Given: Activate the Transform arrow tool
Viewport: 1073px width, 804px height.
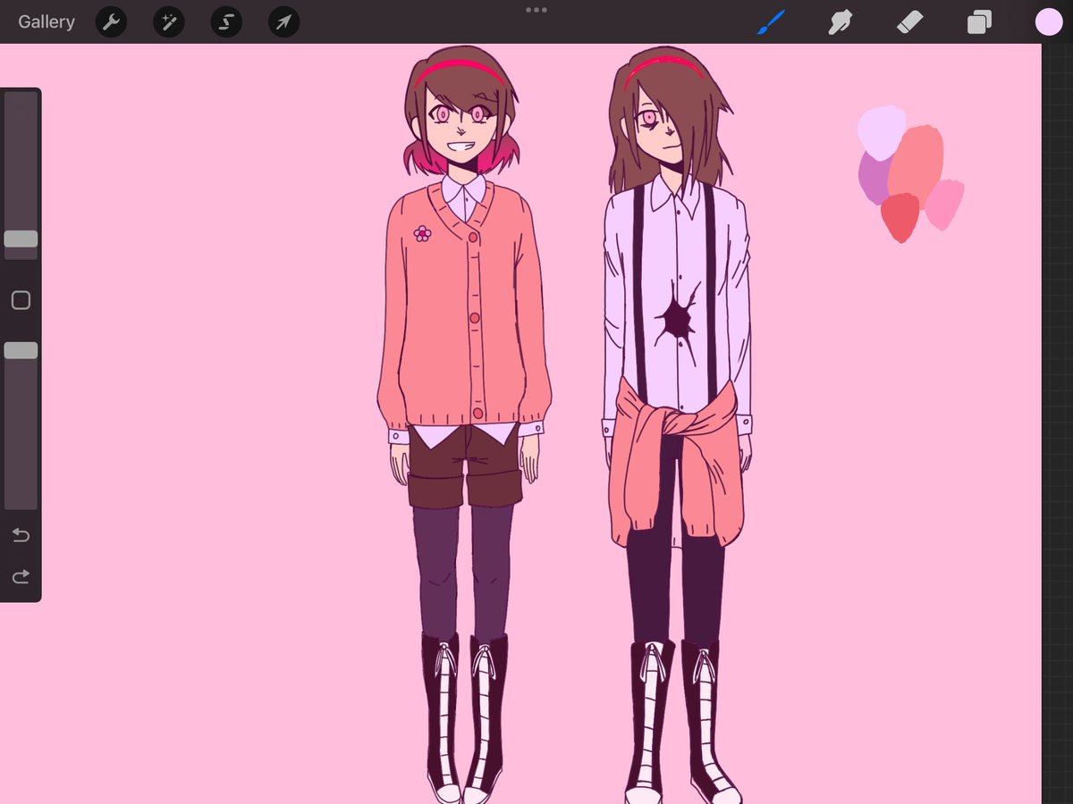Looking at the screenshot, I should [283, 22].
